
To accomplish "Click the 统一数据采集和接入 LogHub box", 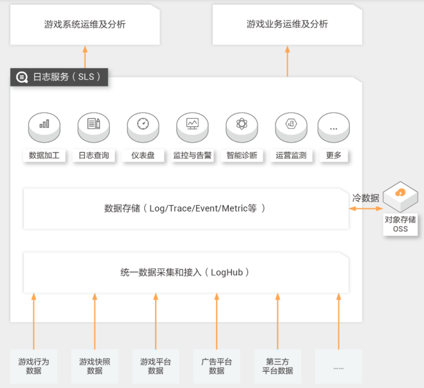I will pos(186,272).
